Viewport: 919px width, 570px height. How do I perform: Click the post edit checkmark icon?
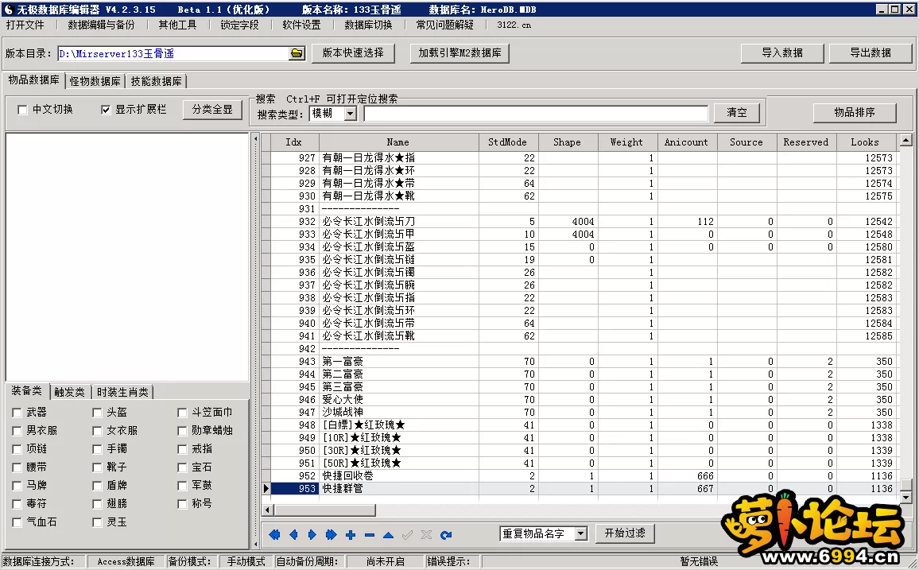point(407,534)
